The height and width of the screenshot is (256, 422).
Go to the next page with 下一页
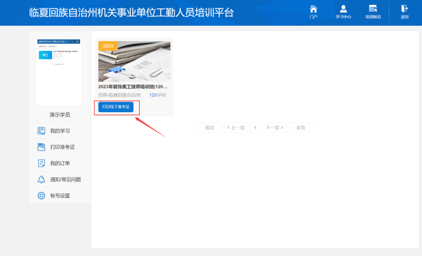(274, 127)
